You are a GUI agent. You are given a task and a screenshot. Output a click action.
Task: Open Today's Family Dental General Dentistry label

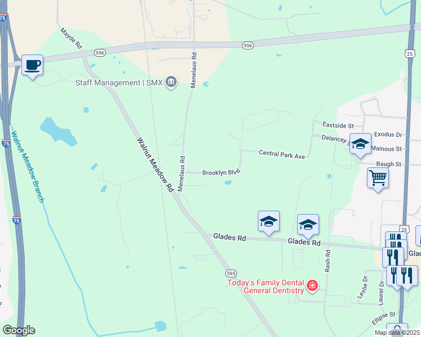(266, 286)
